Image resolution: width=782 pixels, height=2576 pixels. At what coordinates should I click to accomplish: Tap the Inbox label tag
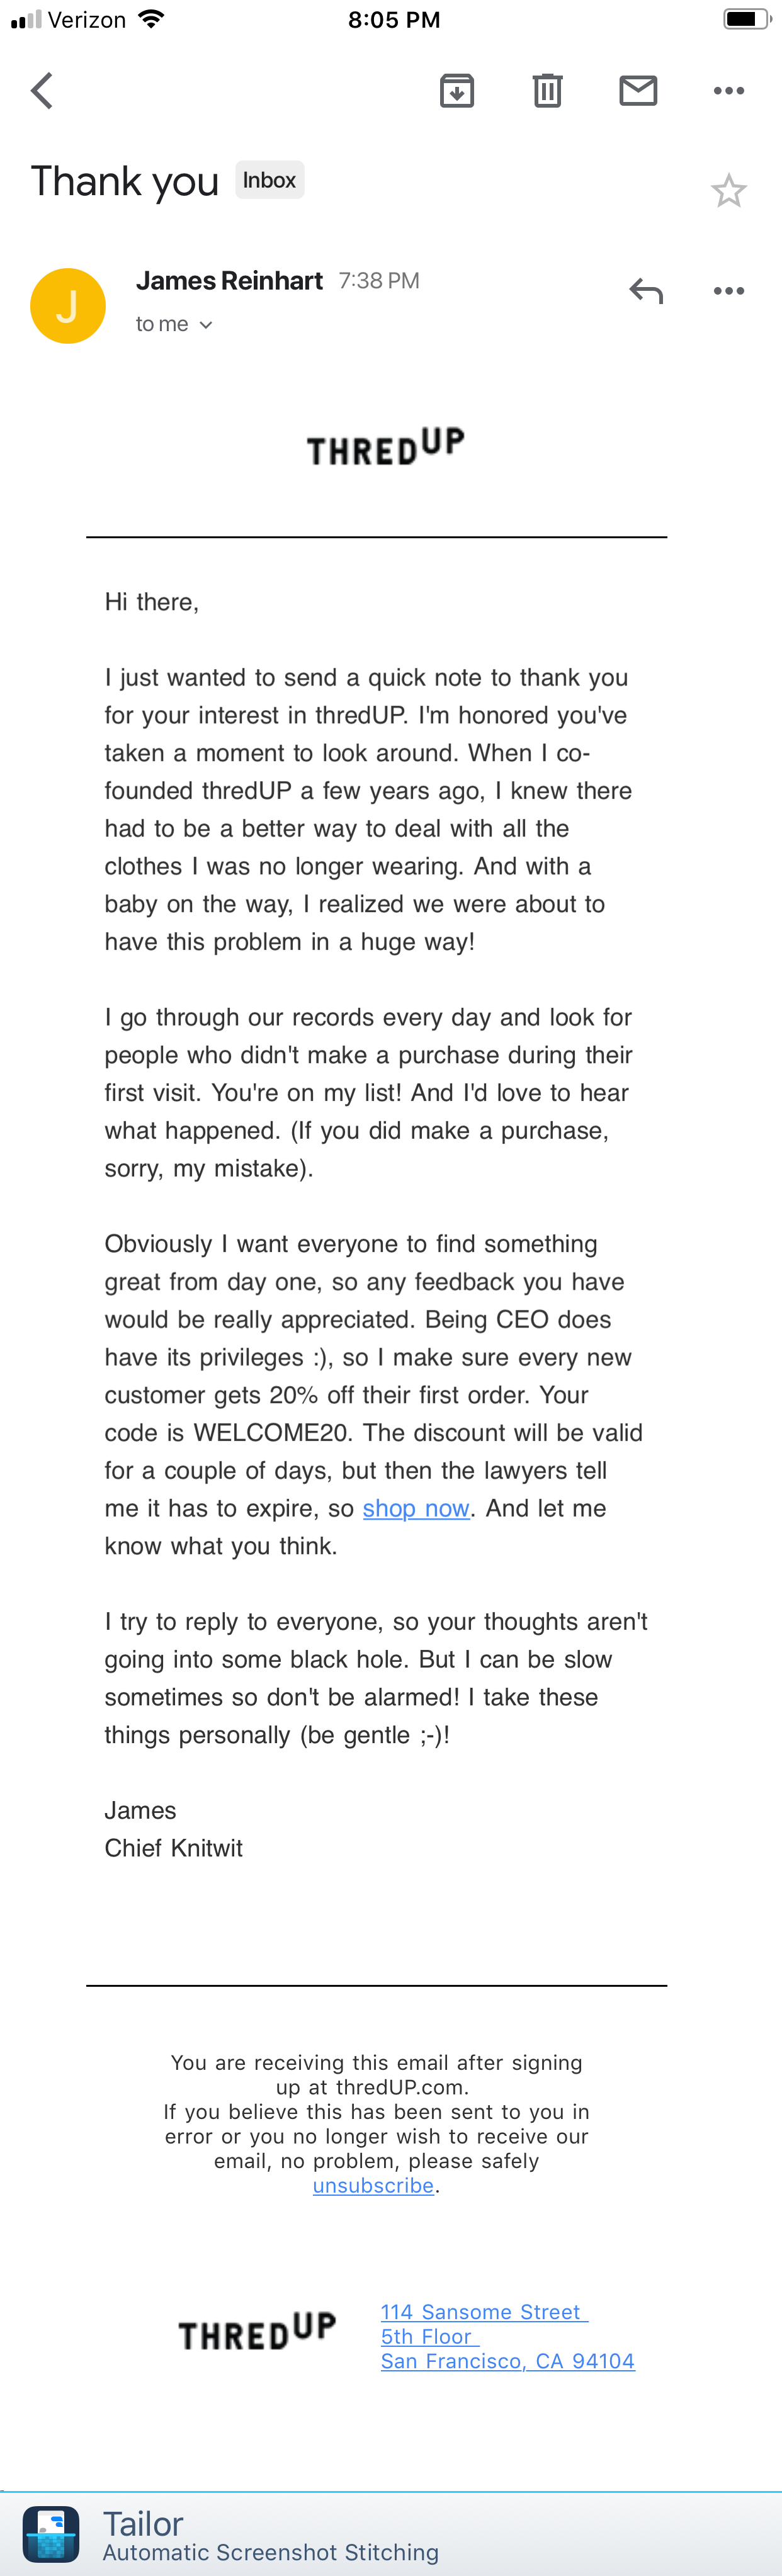(269, 180)
